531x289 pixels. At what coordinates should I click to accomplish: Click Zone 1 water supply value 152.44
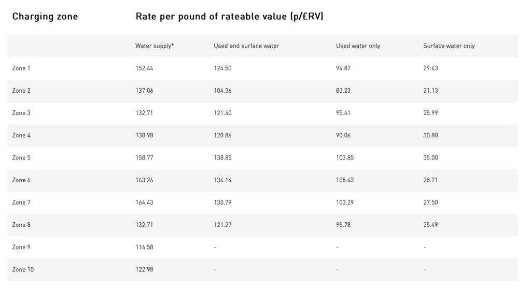(x=144, y=68)
